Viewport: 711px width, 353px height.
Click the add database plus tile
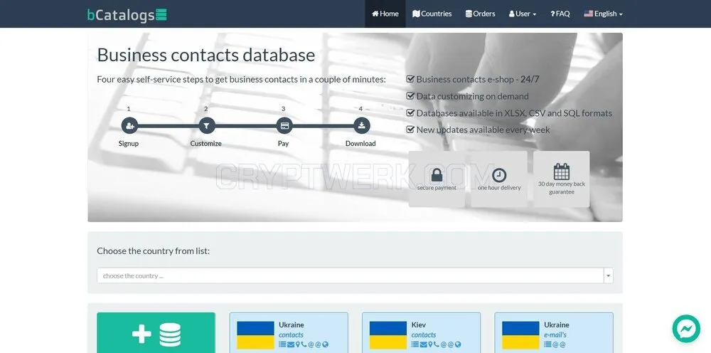[x=156, y=332]
